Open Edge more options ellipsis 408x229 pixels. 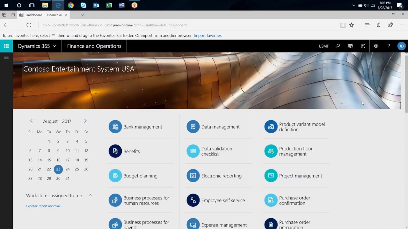pos(402,25)
